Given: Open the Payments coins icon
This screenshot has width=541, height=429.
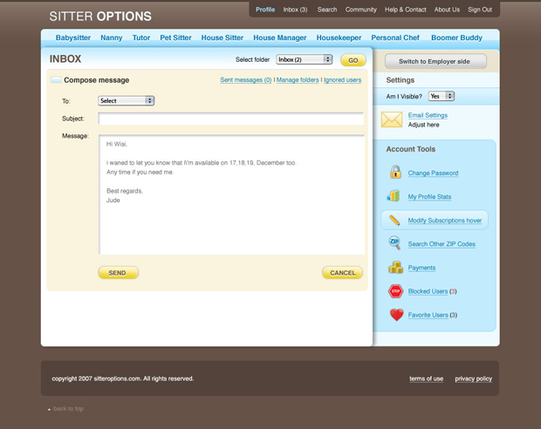Looking at the screenshot, I should coord(395,268).
